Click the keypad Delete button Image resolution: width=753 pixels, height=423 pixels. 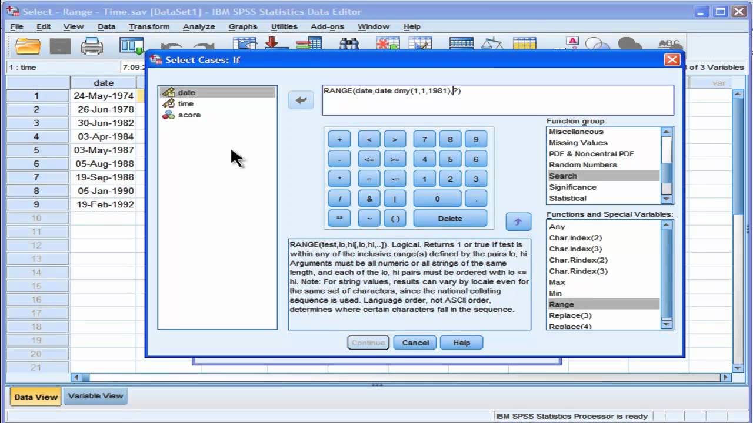[450, 218]
